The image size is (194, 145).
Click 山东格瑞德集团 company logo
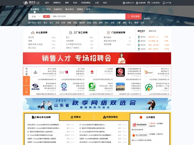coord(36,72)
